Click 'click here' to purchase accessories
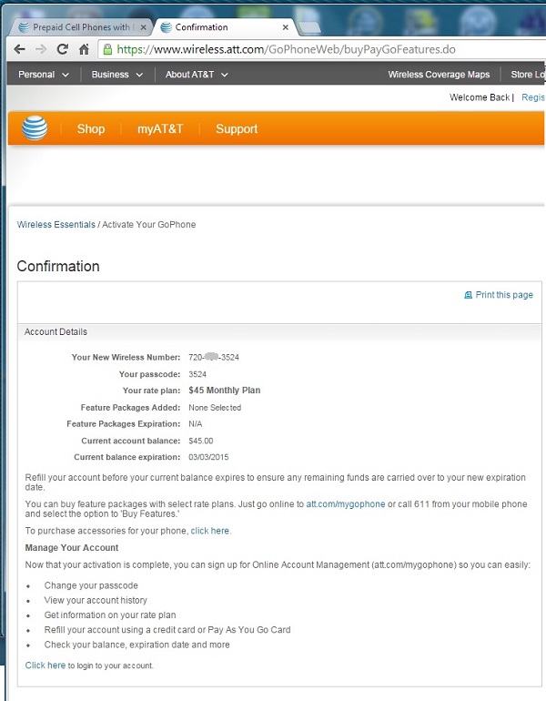Screen dimensions: 546x701 tap(210, 531)
